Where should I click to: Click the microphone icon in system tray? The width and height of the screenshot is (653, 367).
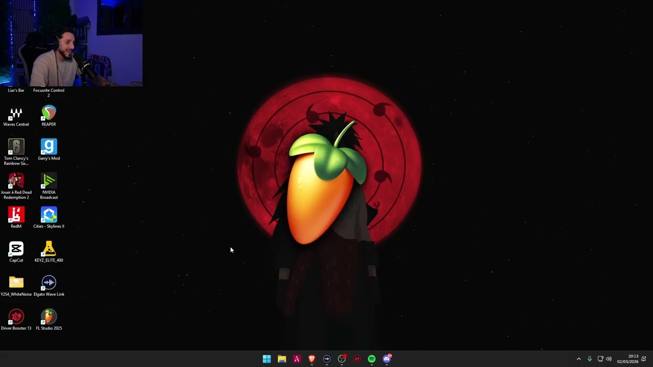coord(589,359)
